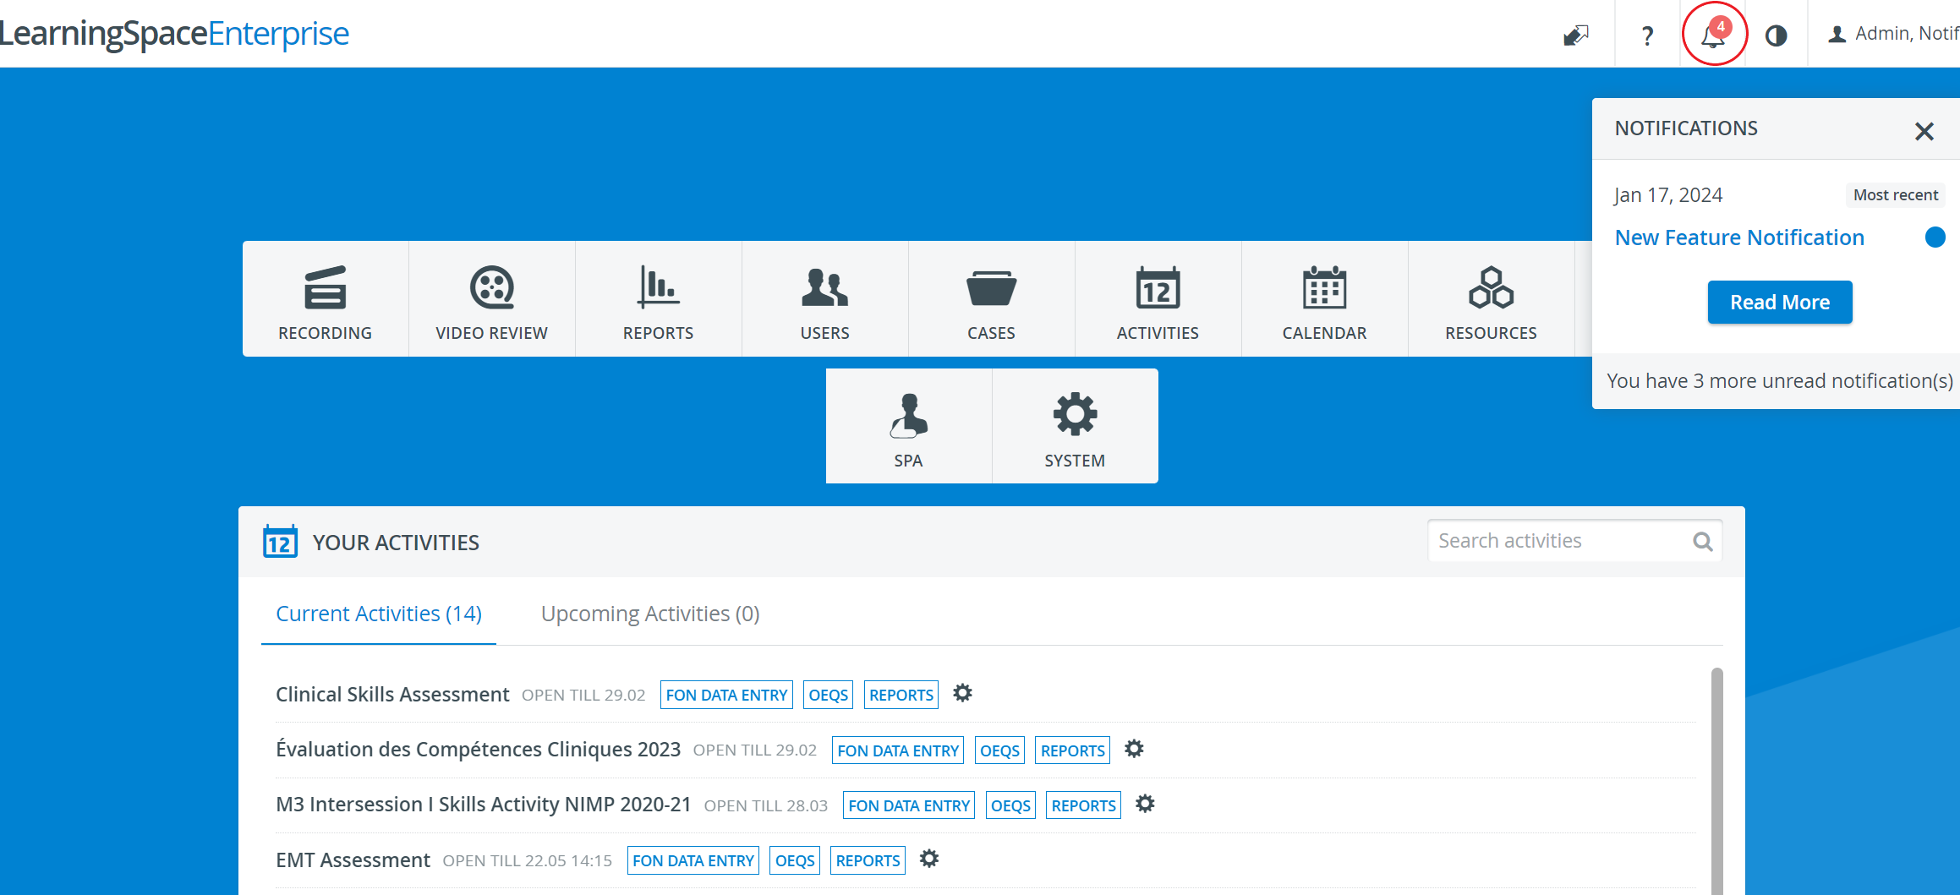Open the SPA module tile
1960x895 pixels.
(x=908, y=426)
